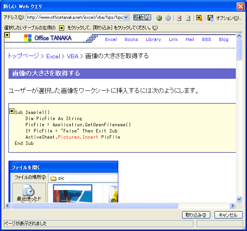Image resolution: width=247 pixels, height=231 pixels.
Task: Click the vertical scrollbar down arrow
Action: (x=239, y=199)
